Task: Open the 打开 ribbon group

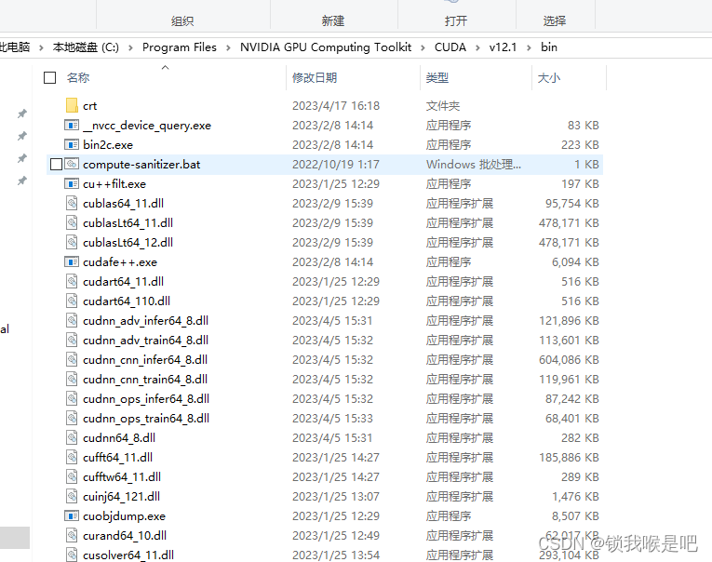Action: 456,20
